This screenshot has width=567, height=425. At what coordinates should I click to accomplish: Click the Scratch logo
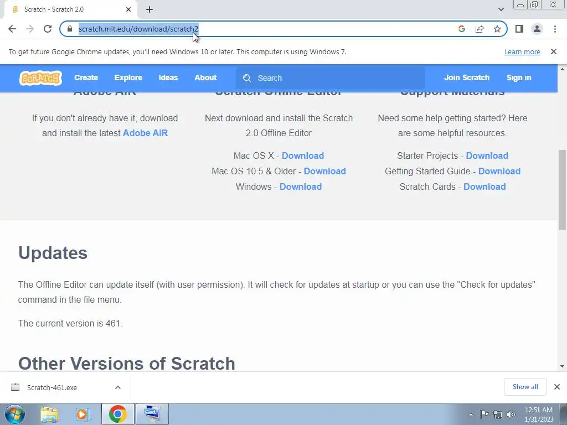pos(40,78)
